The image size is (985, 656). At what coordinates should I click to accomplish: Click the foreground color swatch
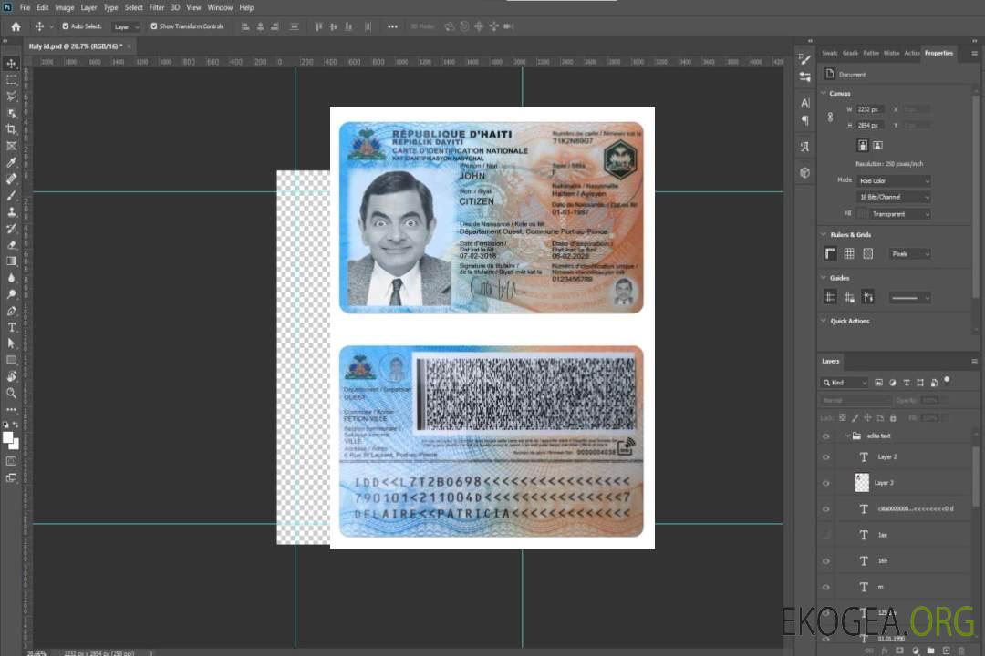(8, 437)
